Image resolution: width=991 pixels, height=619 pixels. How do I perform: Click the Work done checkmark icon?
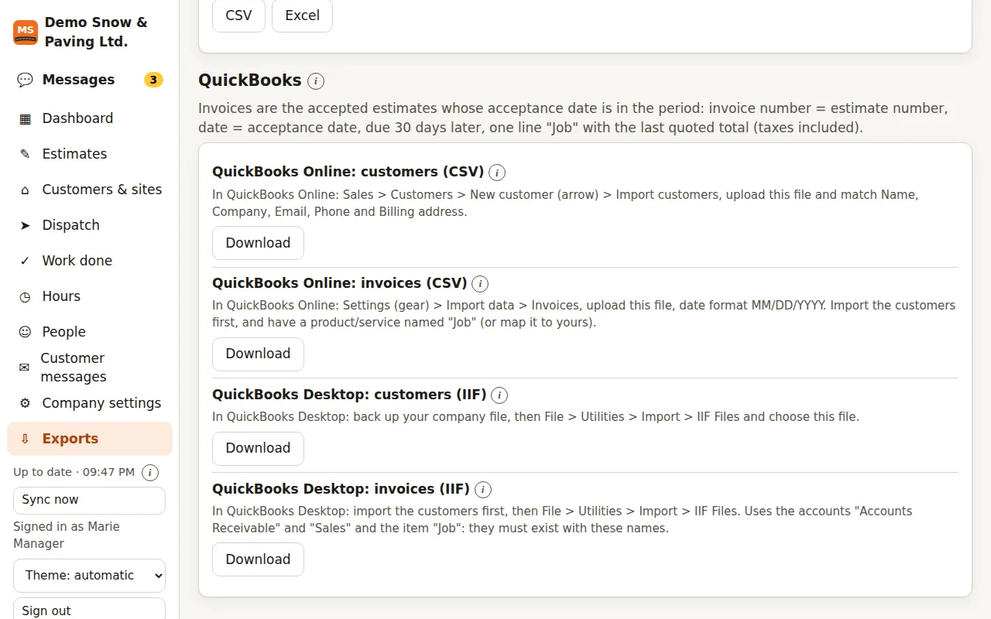pos(25,261)
